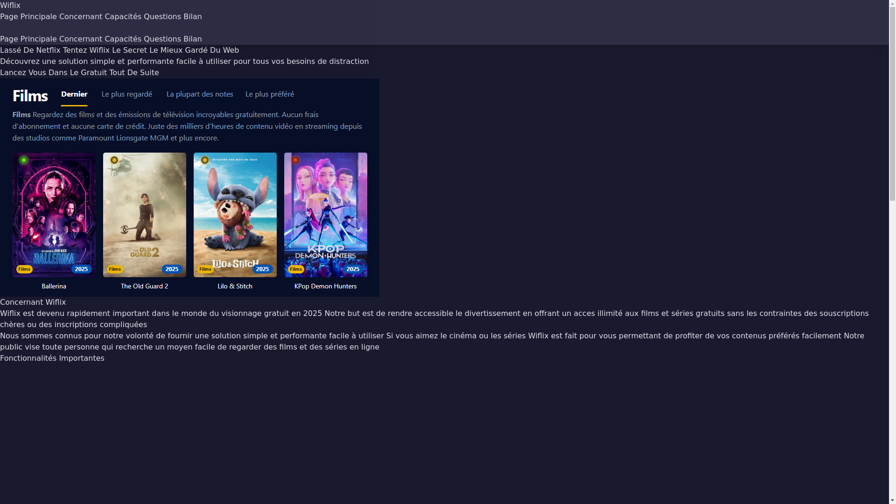Image resolution: width=896 pixels, height=504 pixels.
Task: Open the KPop Demon Hunters poster
Action: click(x=326, y=215)
